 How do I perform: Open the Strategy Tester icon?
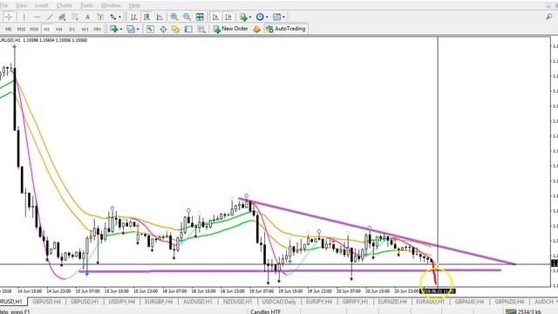pyautogui.click(x=201, y=29)
